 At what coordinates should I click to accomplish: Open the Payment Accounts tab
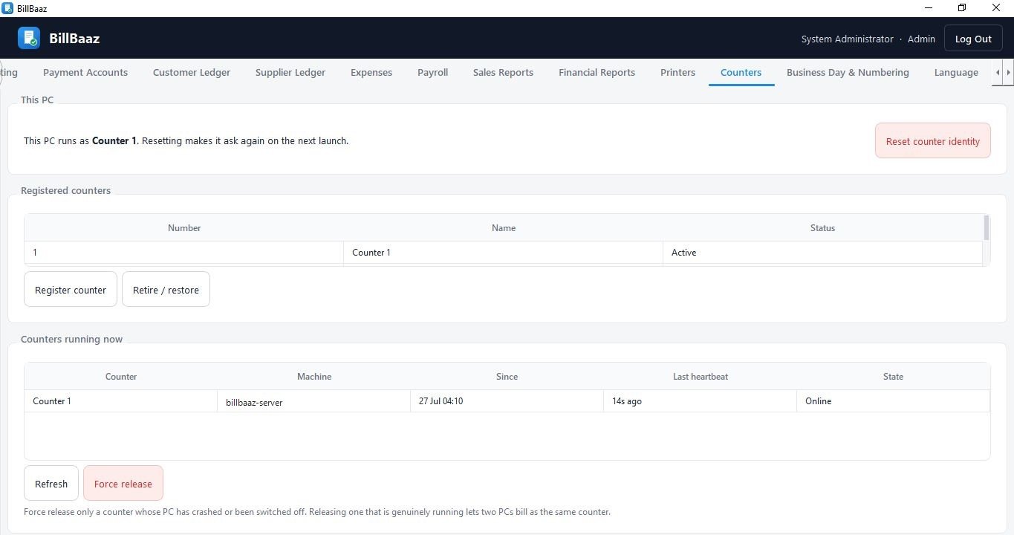(85, 72)
